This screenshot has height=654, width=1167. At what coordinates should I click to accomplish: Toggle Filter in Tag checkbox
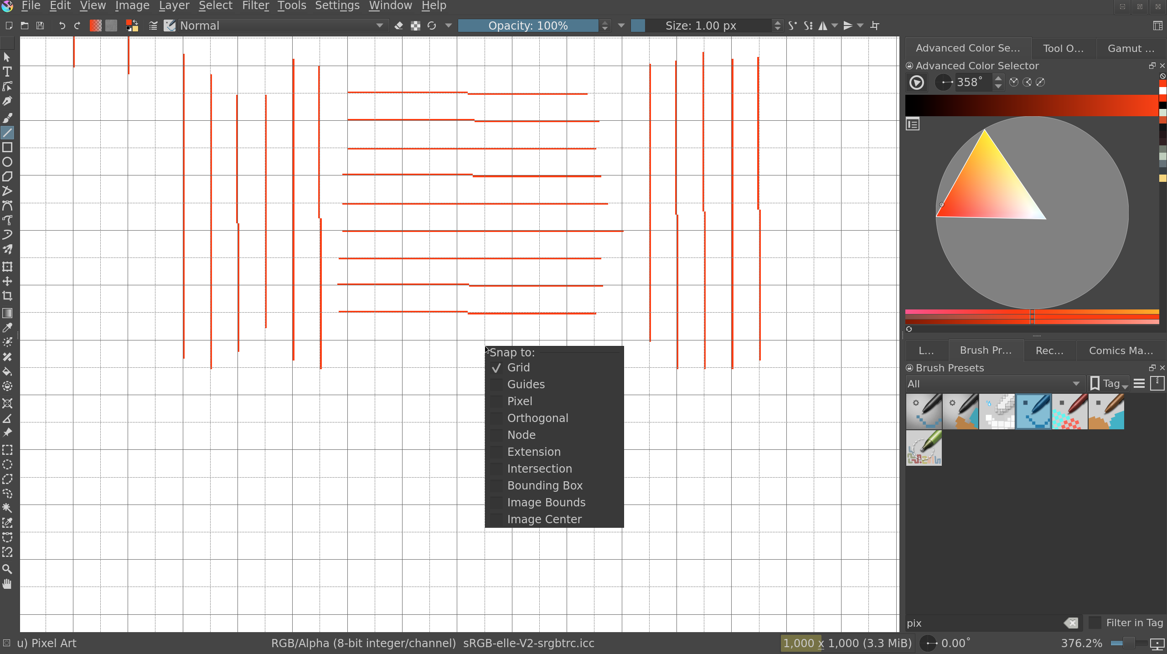[1094, 623]
